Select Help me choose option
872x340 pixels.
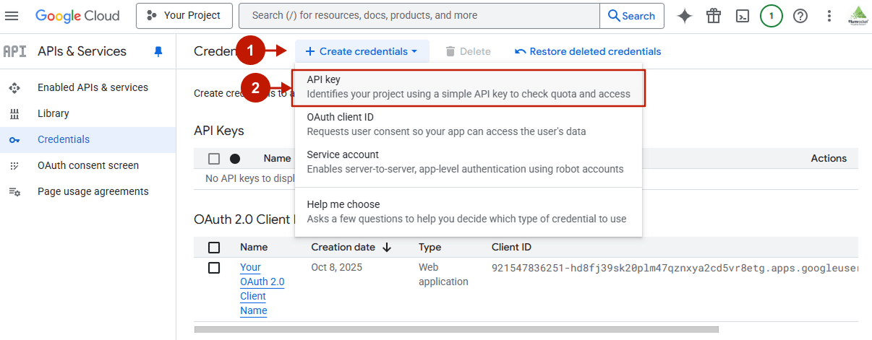pos(469,212)
